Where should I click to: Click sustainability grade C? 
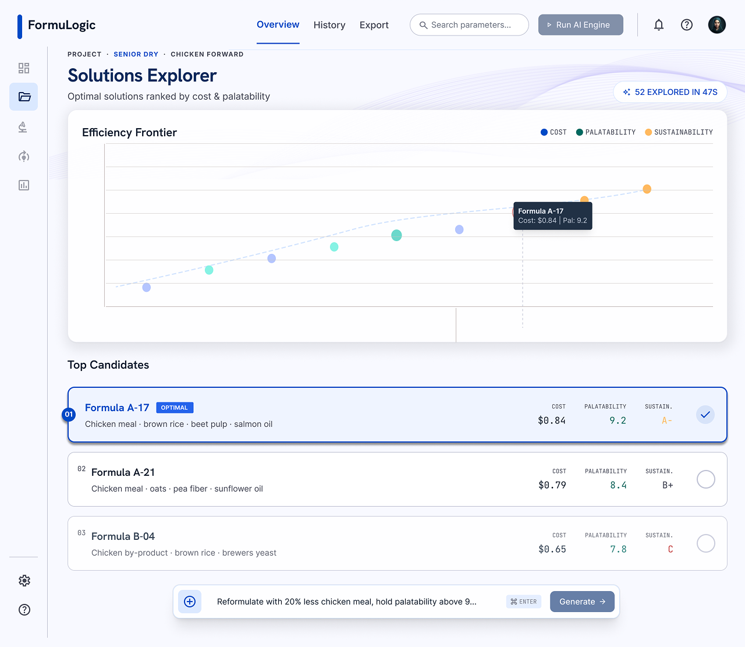[670, 549]
